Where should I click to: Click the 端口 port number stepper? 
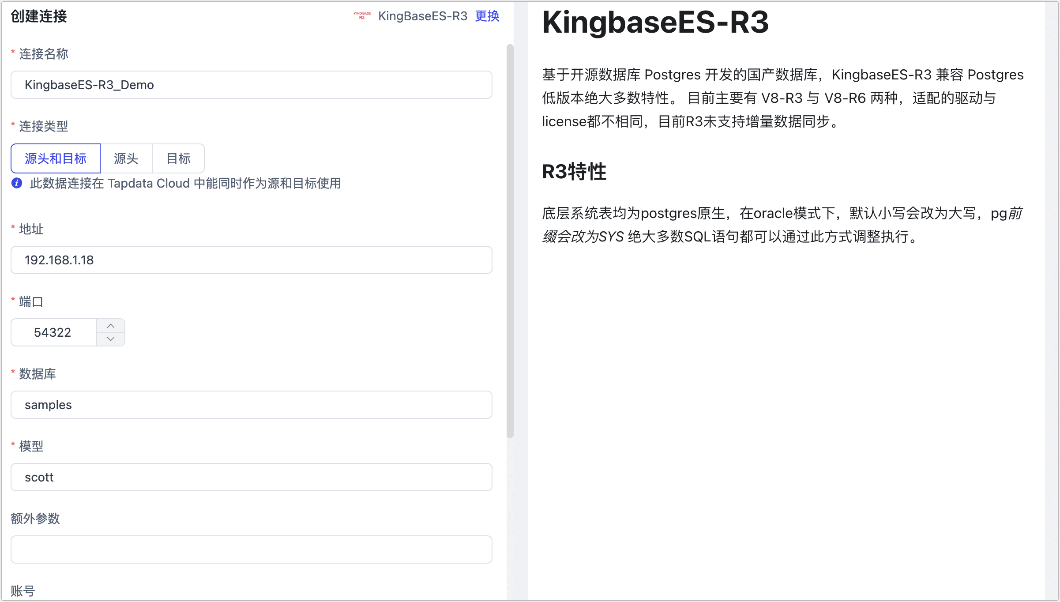111,333
